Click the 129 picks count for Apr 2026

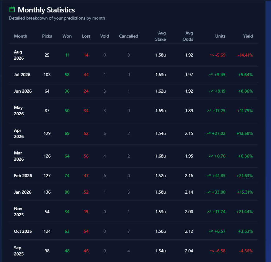coord(47,133)
